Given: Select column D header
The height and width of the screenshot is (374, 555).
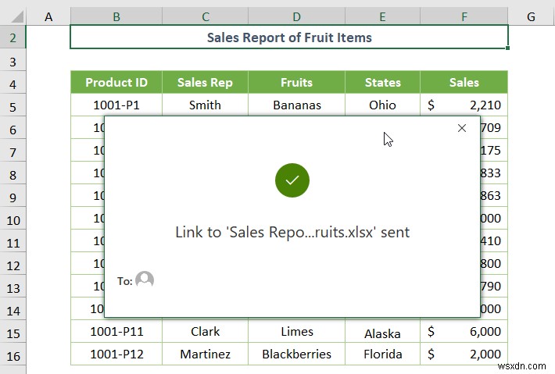Looking at the screenshot, I should 296,15.
